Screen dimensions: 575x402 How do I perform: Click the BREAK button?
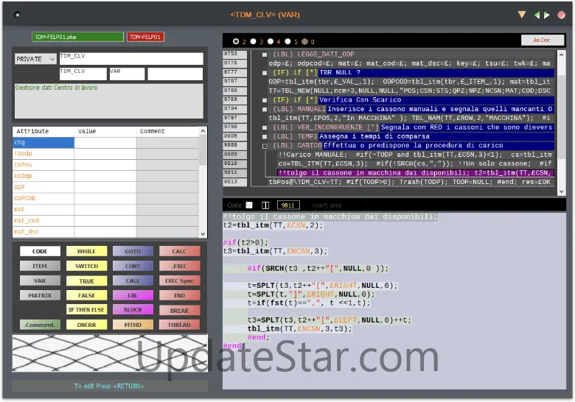(x=179, y=311)
